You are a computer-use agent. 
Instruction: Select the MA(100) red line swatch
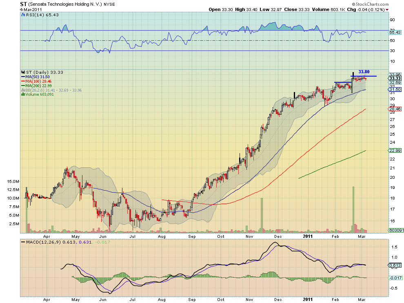[x=23, y=81]
